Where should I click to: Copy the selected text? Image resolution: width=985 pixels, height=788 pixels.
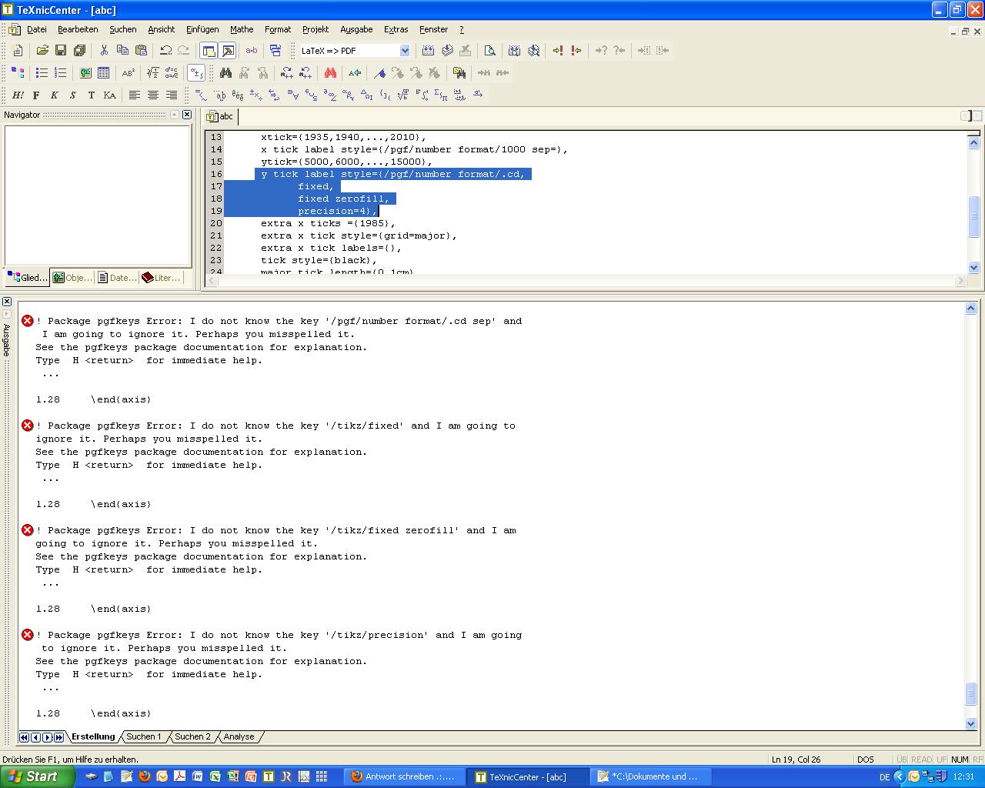click(122, 51)
